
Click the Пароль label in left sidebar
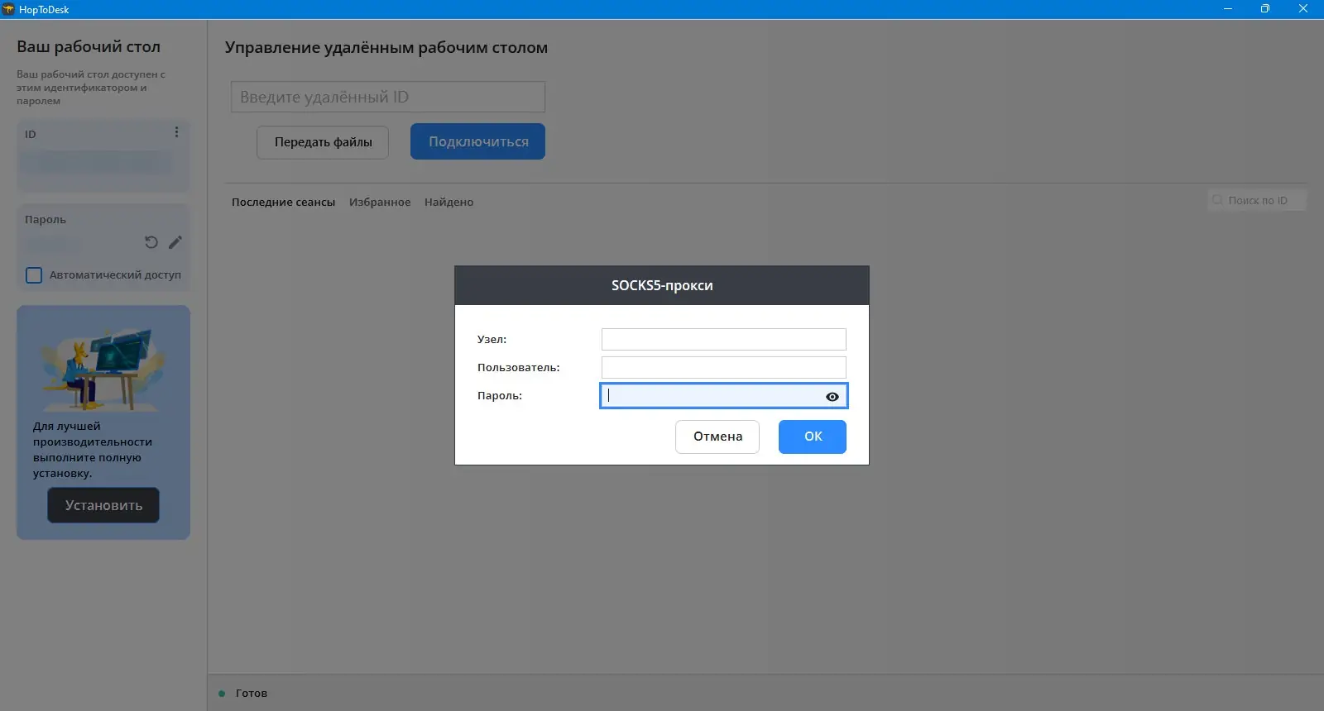coord(46,219)
